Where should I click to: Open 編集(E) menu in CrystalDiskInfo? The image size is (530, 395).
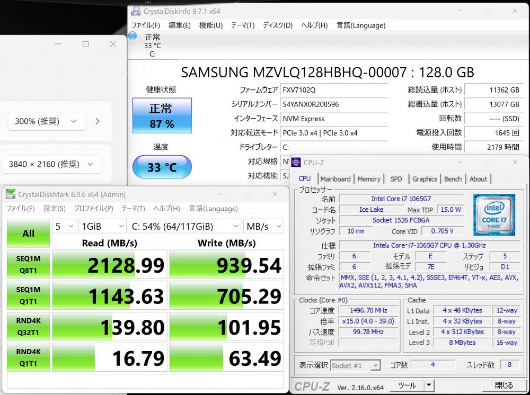180,25
